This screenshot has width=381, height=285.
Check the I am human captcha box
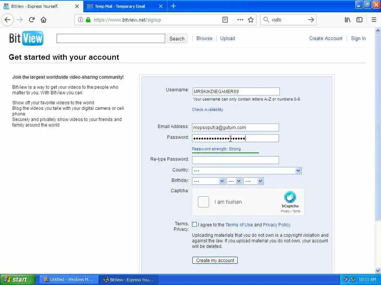click(204, 202)
